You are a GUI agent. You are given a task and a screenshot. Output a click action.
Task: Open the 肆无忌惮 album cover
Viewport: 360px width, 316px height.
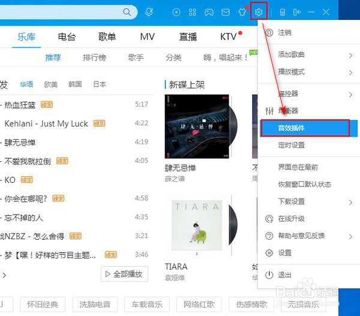click(x=197, y=126)
